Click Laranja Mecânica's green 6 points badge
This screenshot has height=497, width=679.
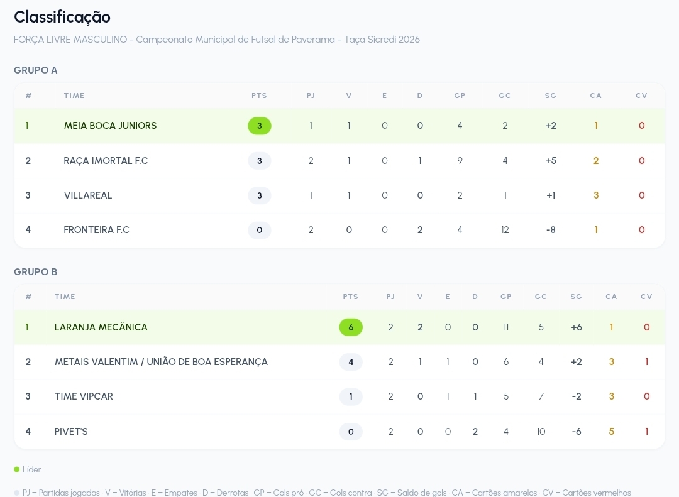pos(351,327)
